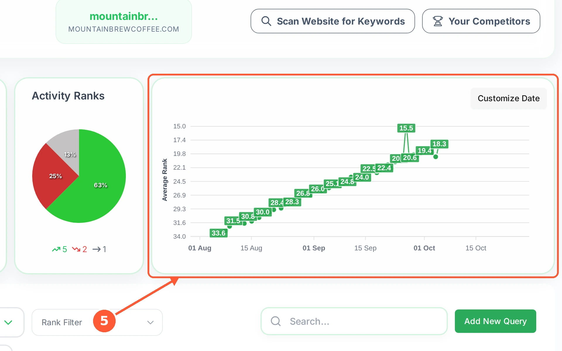
Task: Click the 26.0 data label on chart
Action: (x=318, y=189)
